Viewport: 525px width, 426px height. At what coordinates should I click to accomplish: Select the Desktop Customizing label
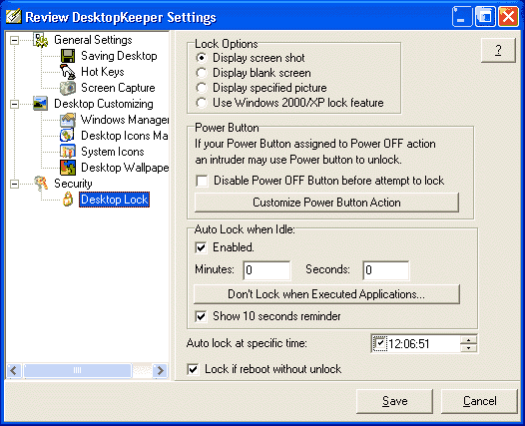(104, 104)
